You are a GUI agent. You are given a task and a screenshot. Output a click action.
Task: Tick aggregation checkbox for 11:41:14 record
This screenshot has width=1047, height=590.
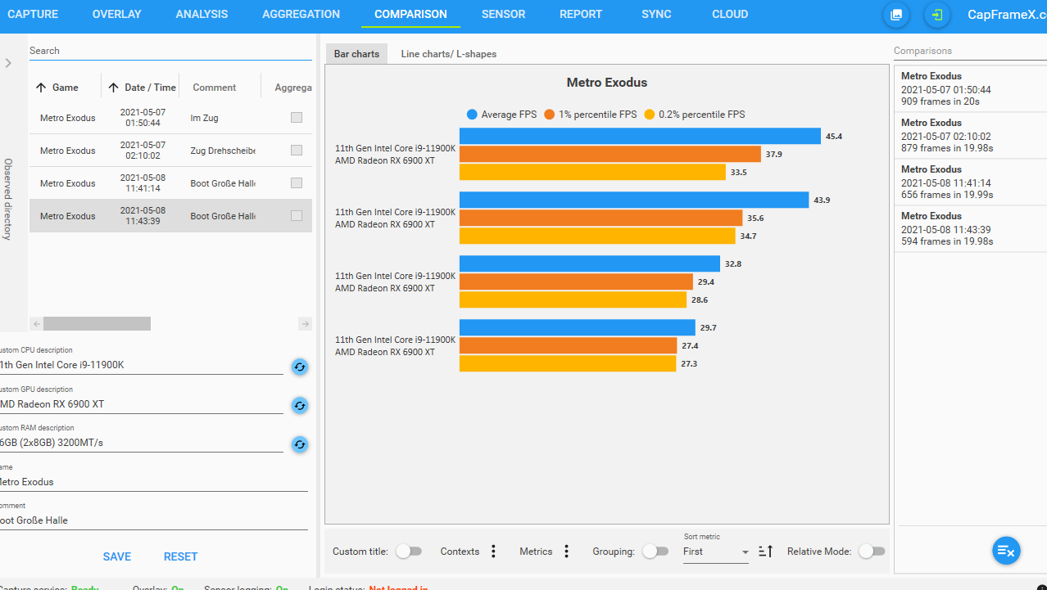(x=297, y=183)
